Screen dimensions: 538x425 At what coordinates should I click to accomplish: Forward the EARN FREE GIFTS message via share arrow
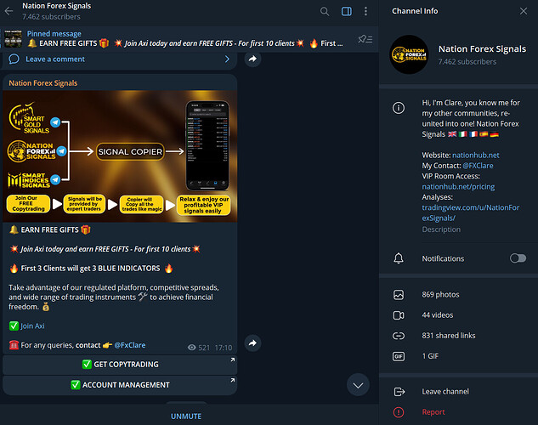pyautogui.click(x=252, y=343)
